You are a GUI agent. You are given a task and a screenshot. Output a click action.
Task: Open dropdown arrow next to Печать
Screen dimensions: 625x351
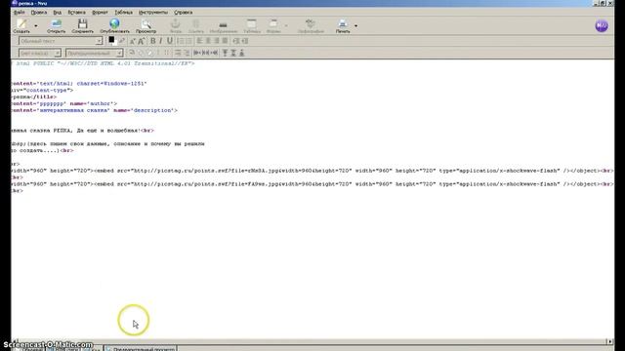pos(355,26)
